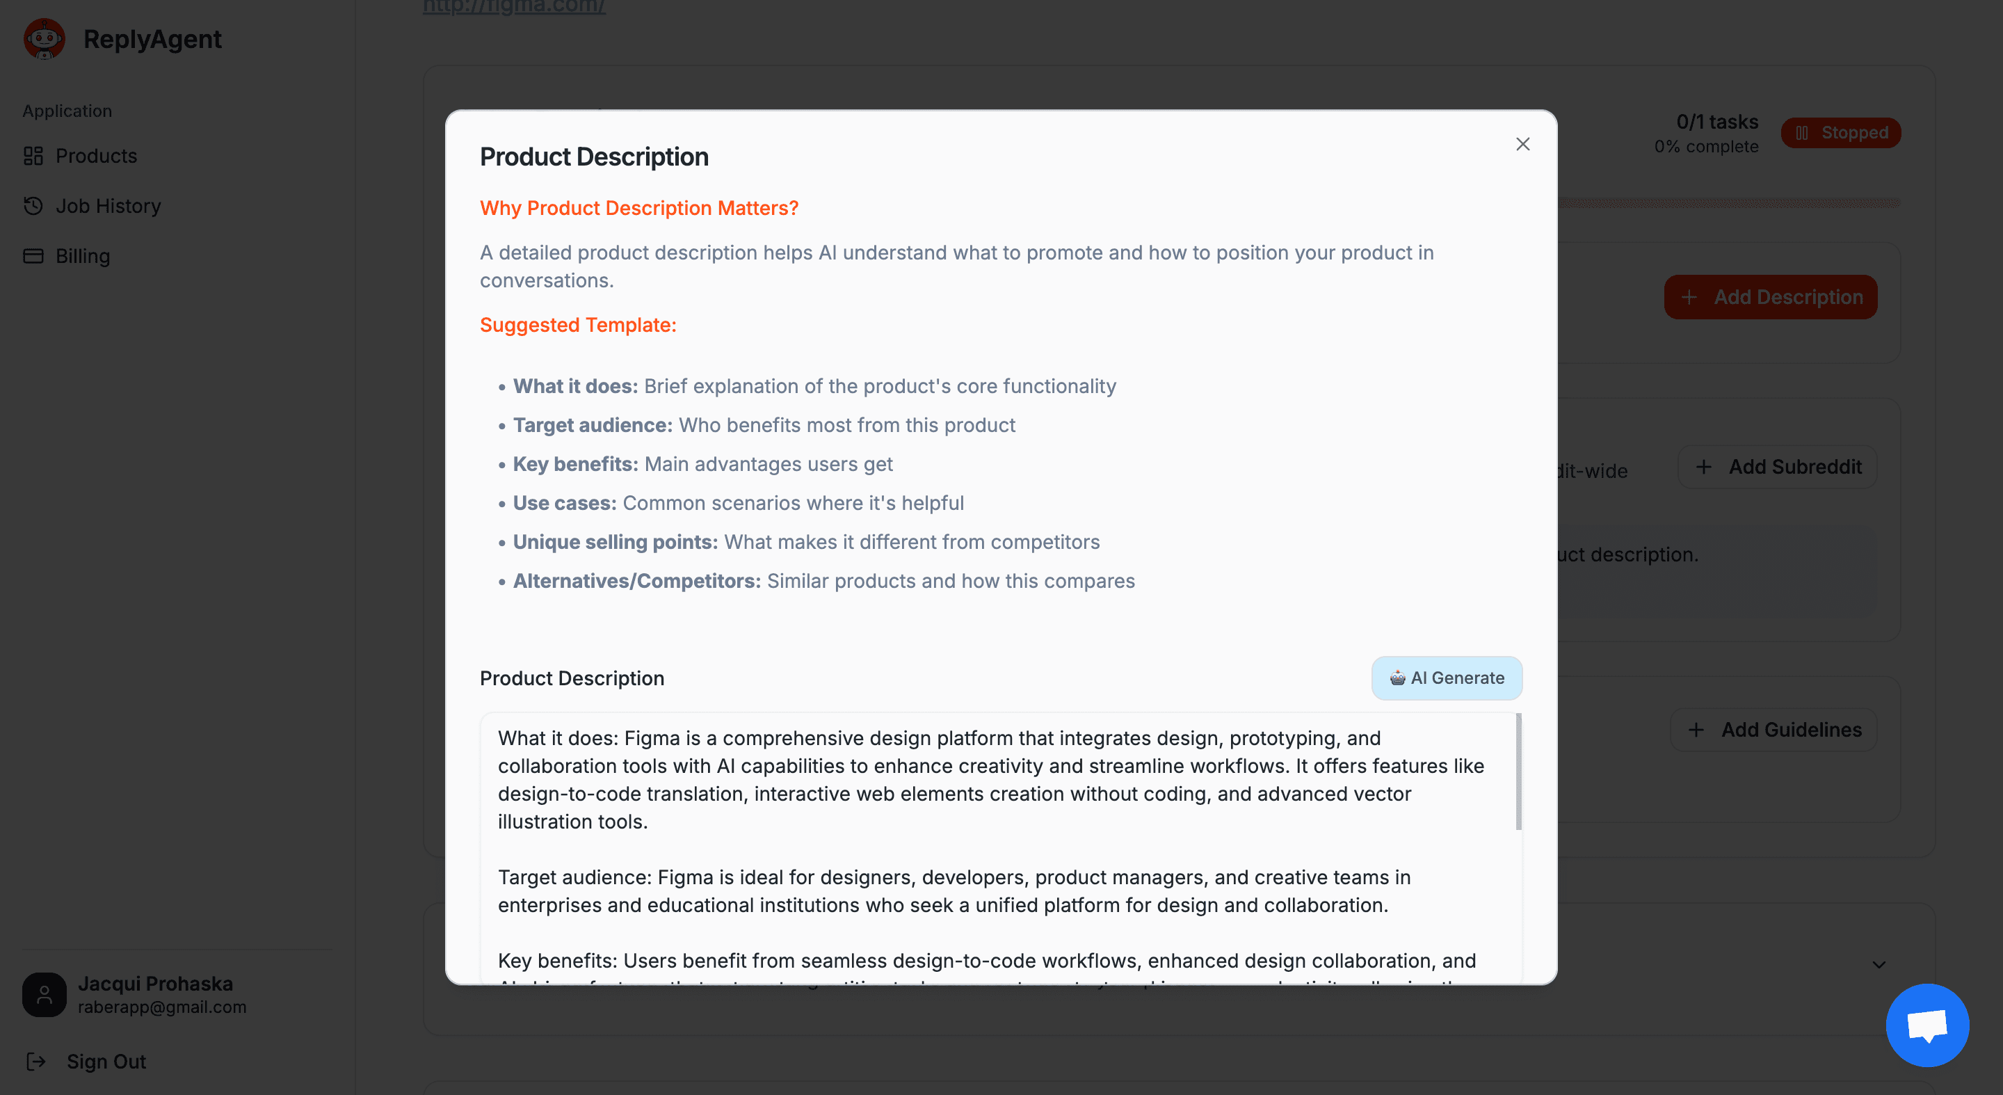Click the user avatar icon
This screenshot has height=1095, width=2003.
[x=45, y=994]
